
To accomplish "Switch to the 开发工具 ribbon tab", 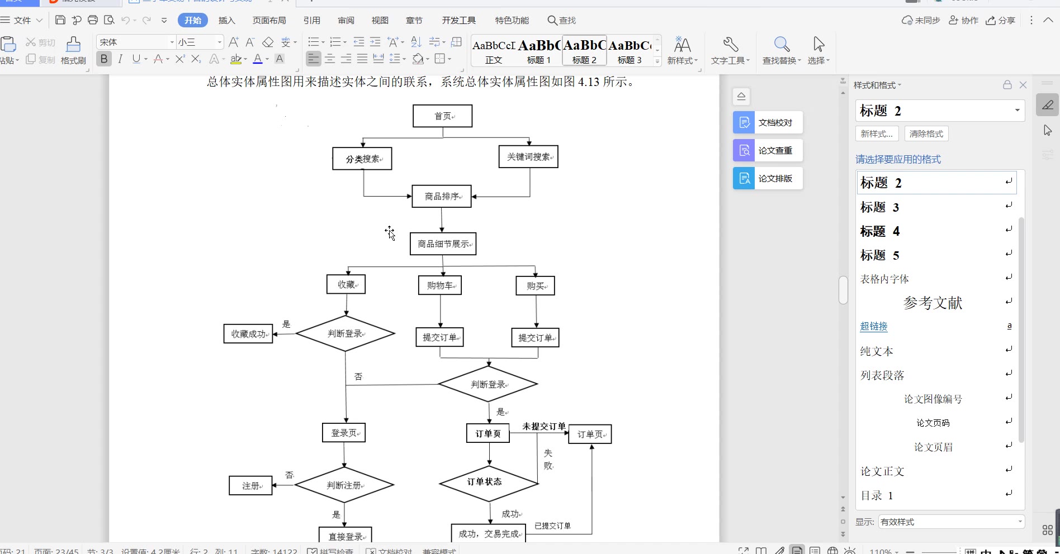I will coord(458,20).
